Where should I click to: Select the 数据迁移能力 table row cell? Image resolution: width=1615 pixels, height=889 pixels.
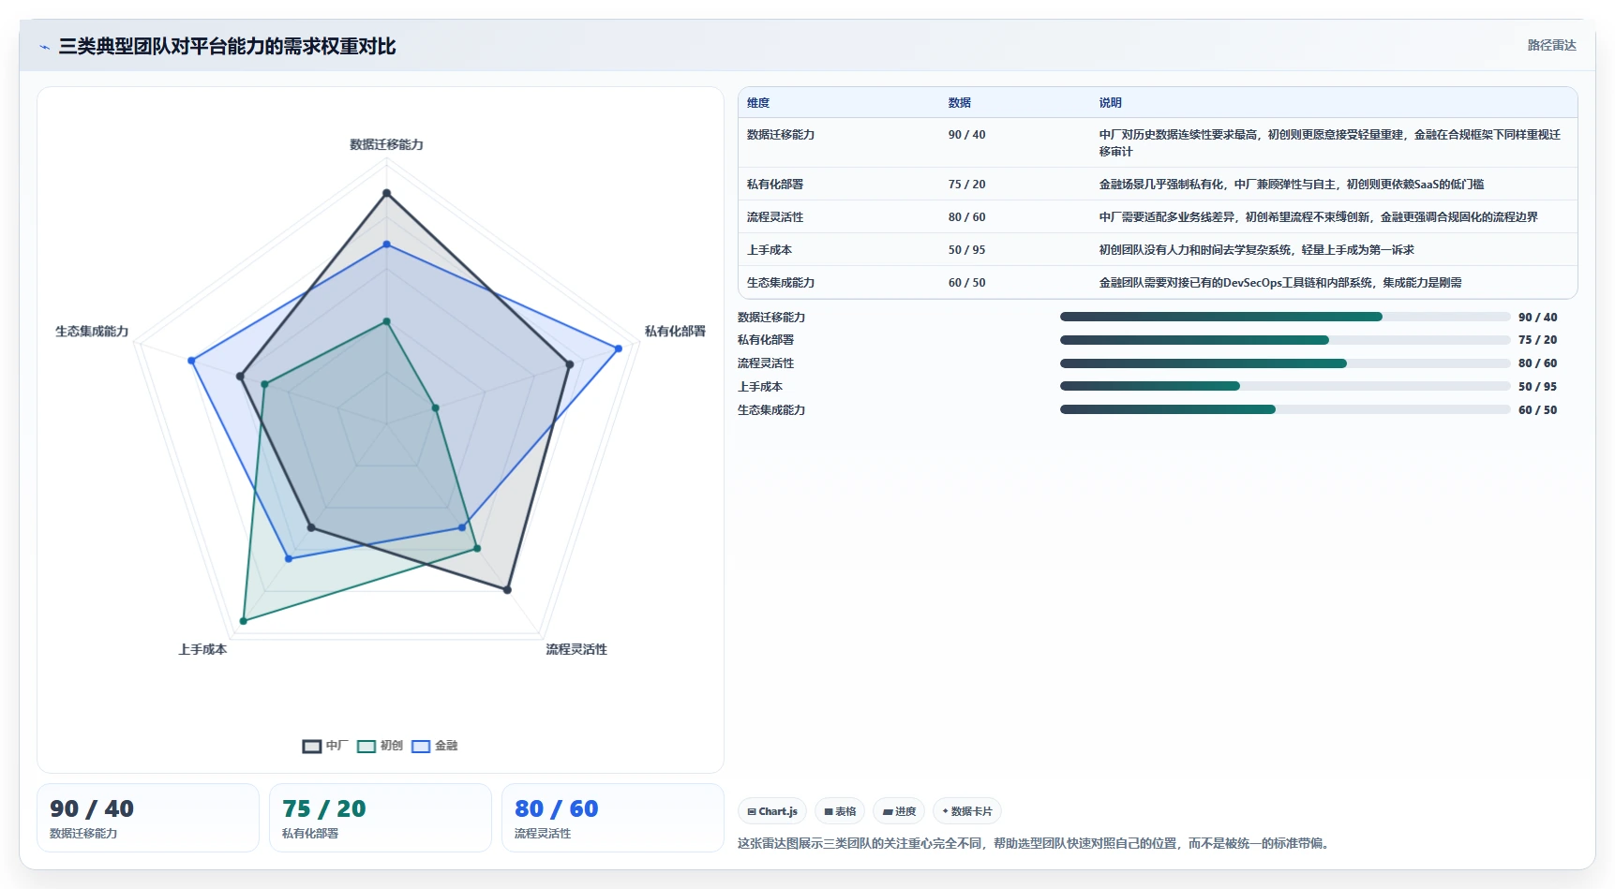click(781, 135)
